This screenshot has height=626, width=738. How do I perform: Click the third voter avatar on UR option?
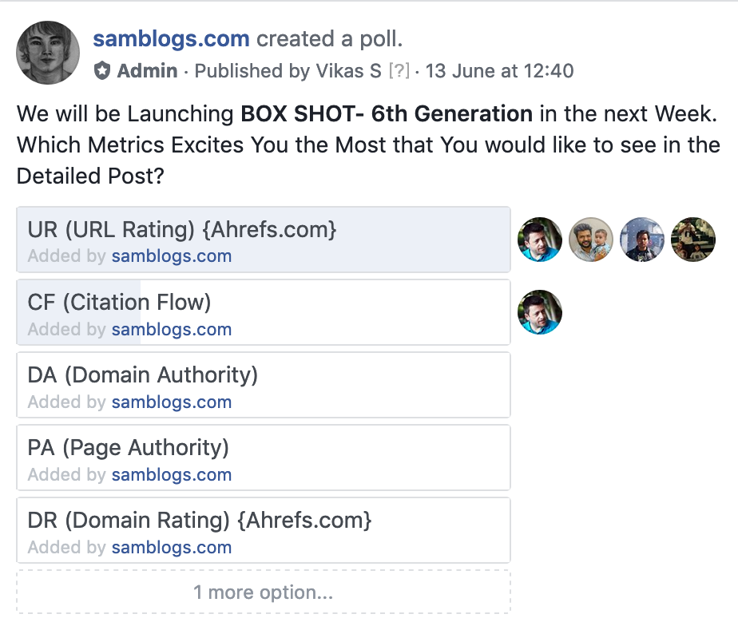(642, 240)
